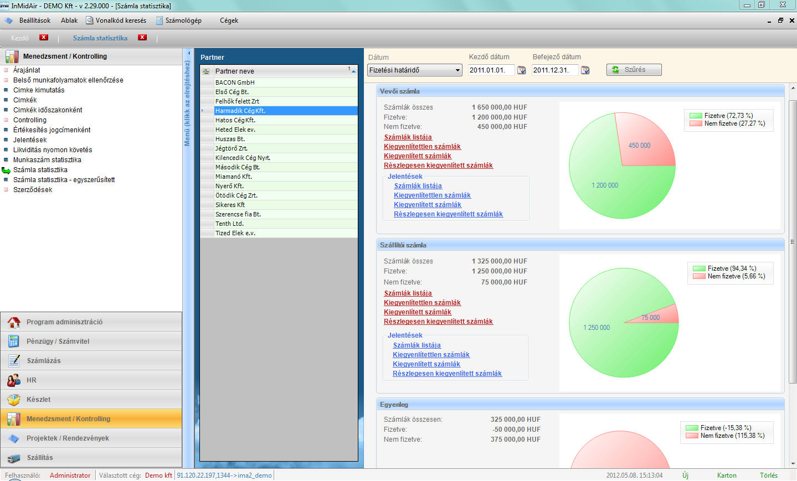Open calendar picker for Kezdő dátum
The width and height of the screenshot is (797, 481).
pyautogui.click(x=521, y=70)
